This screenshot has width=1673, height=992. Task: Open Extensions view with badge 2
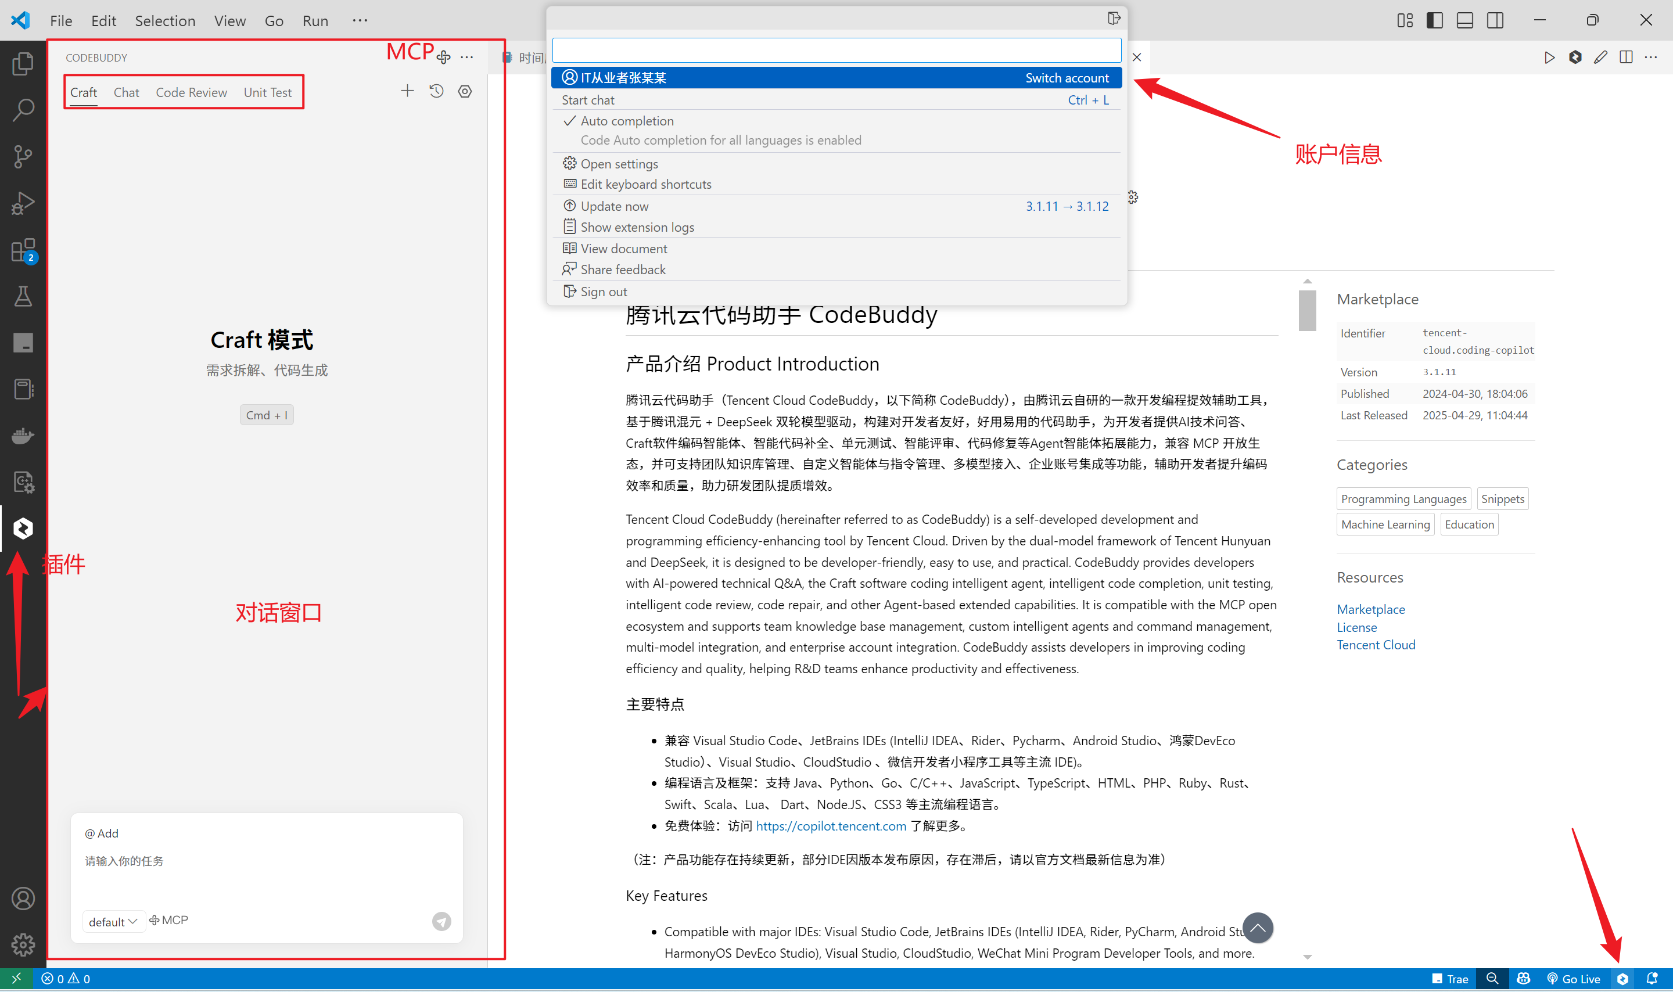23,251
